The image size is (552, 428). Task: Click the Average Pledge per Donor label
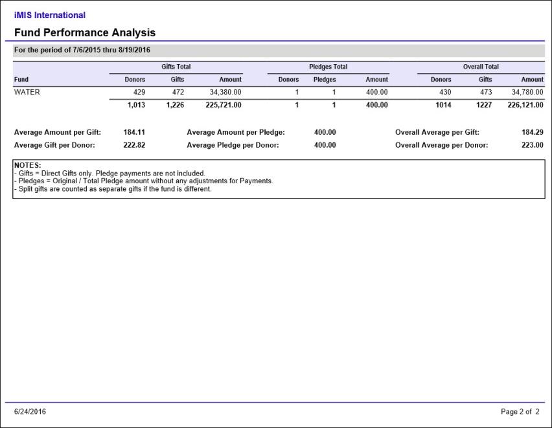(x=233, y=145)
